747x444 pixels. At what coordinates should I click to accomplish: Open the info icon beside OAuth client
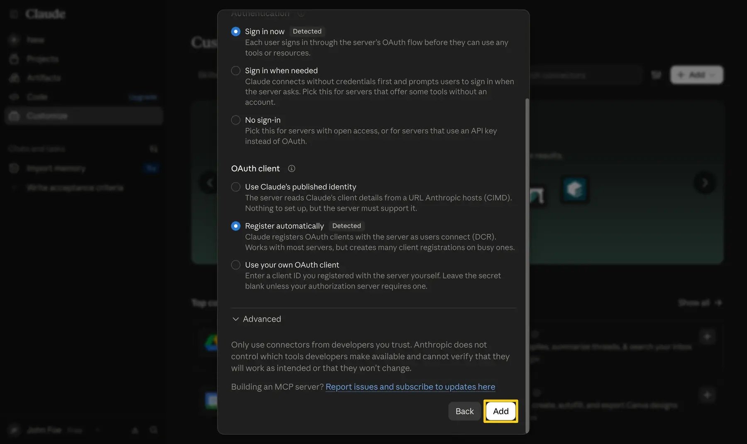(292, 169)
